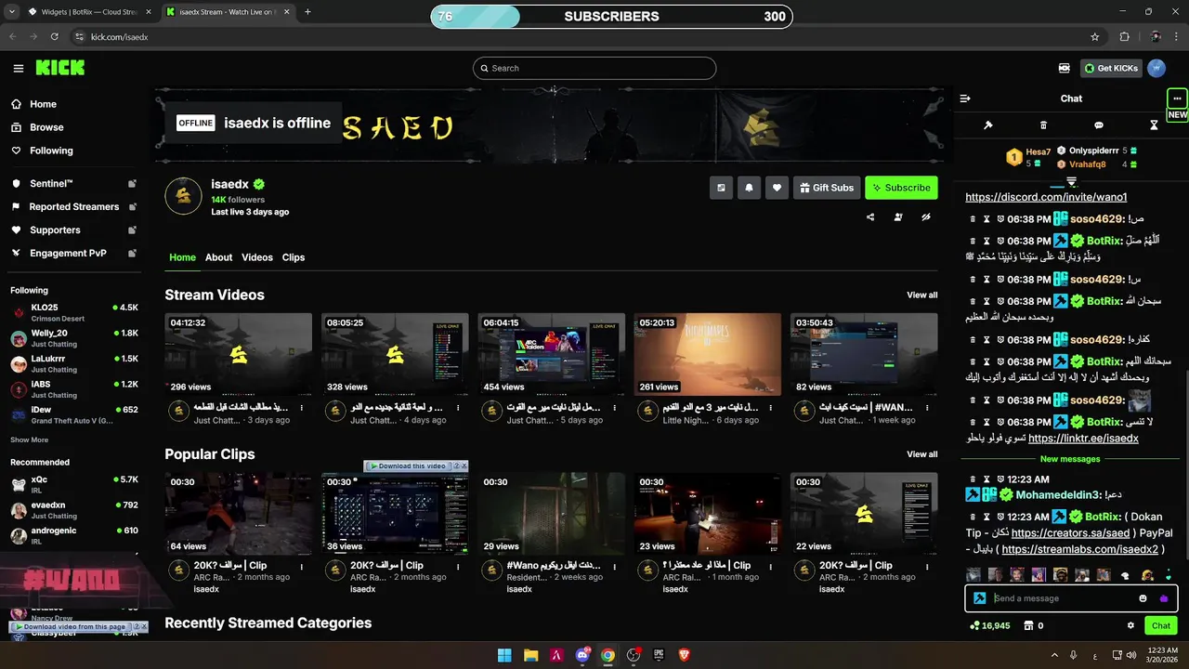Click the trash clear-chat icon
The width and height of the screenshot is (1189, 669).
pyautogui.click(x=1043, y=125)
